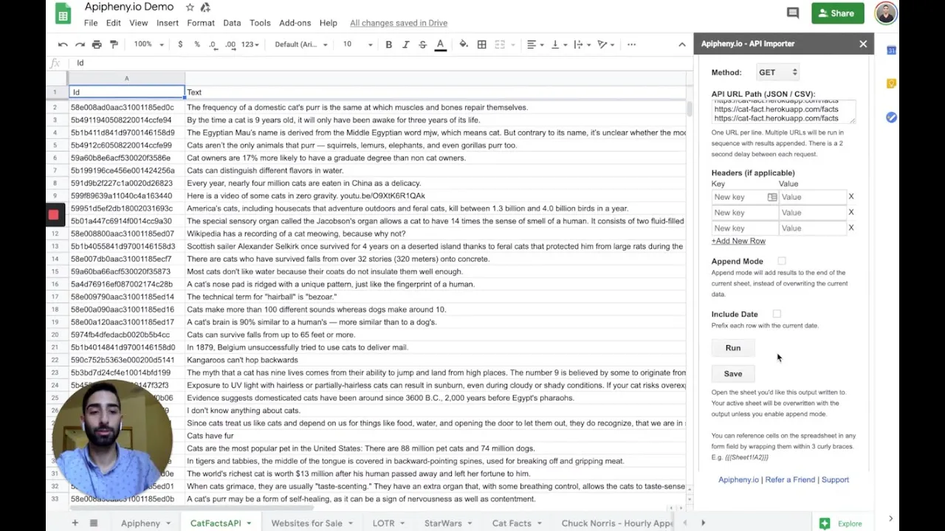Open fill color picker

[464, 44]
